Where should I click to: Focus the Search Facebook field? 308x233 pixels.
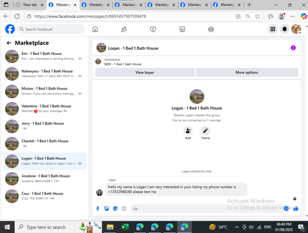51,29
